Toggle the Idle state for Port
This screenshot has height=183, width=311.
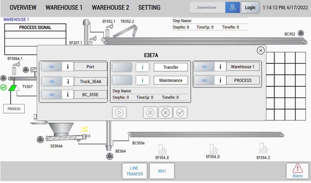(52, 67)
